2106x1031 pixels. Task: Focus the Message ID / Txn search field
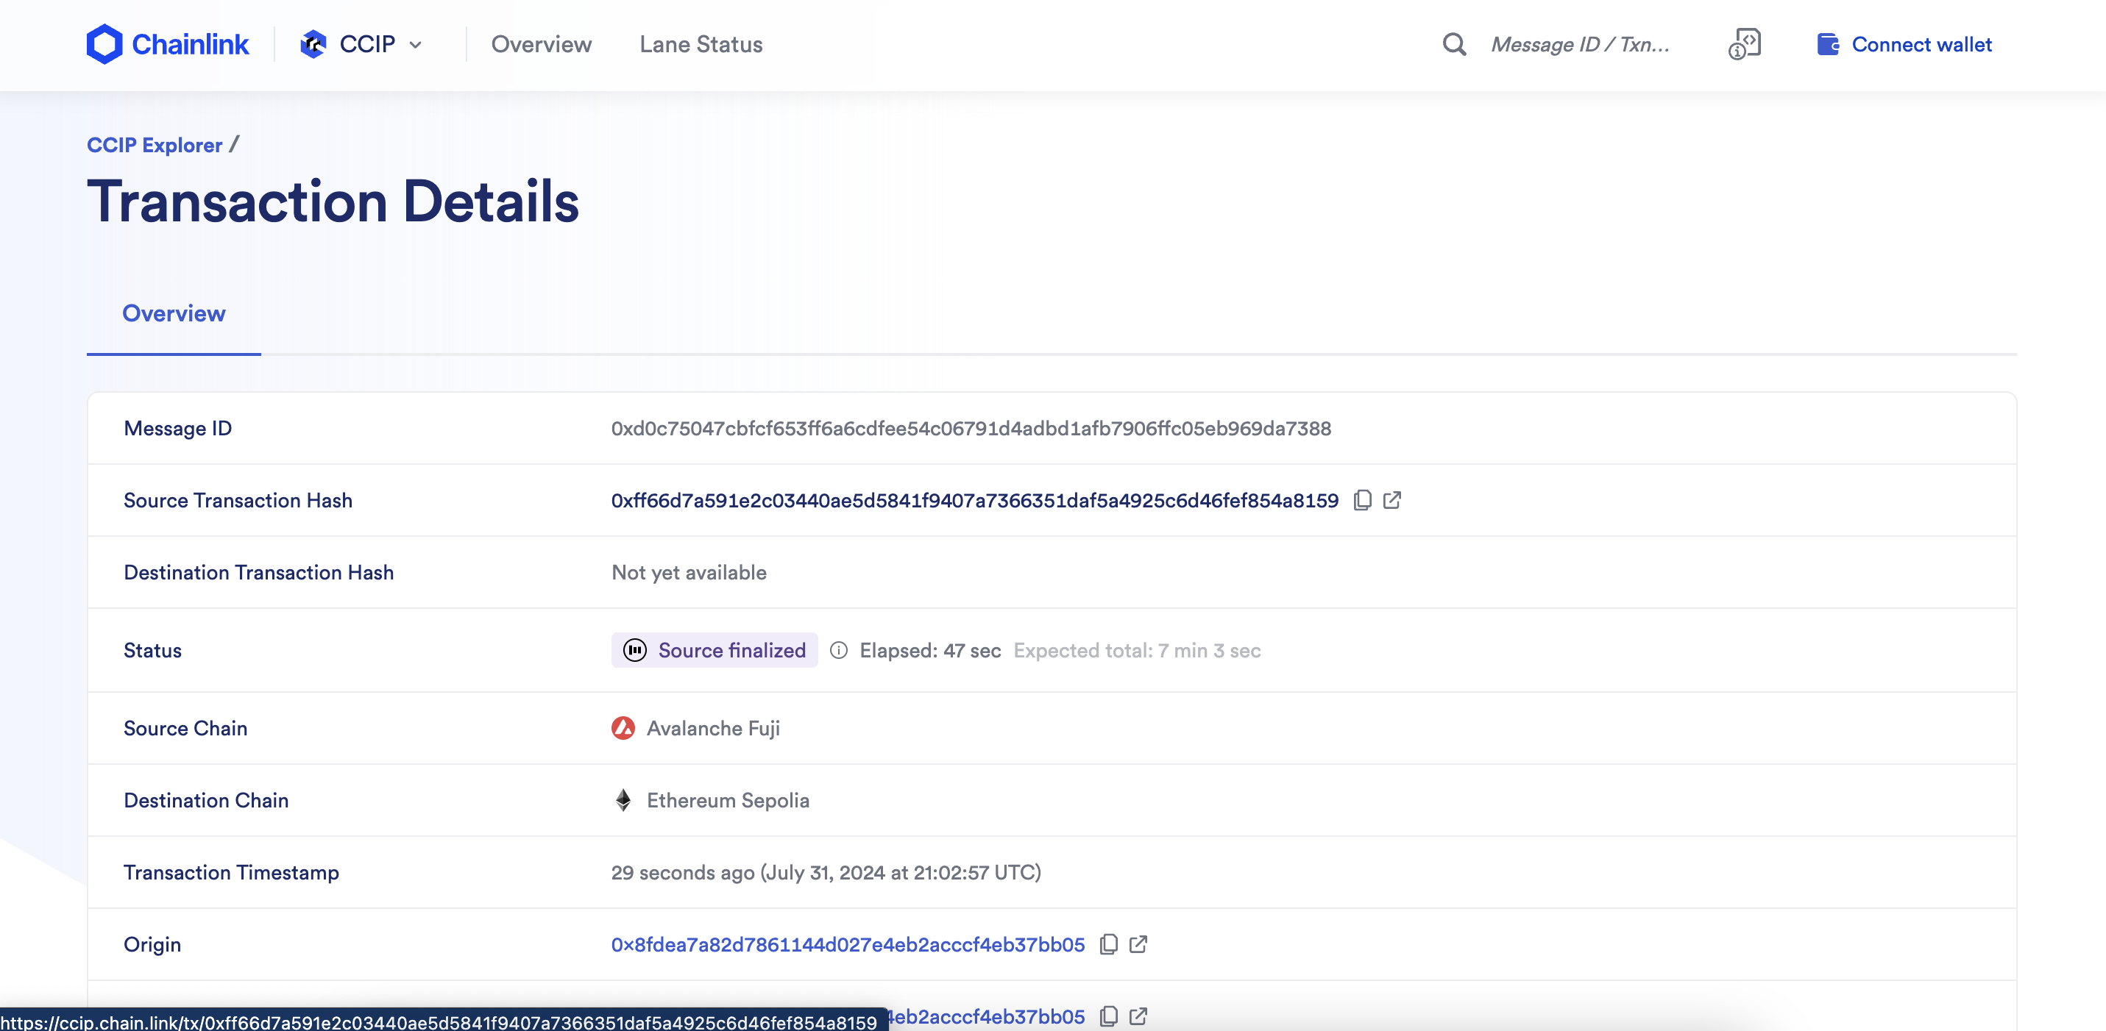coord(1579,44)
